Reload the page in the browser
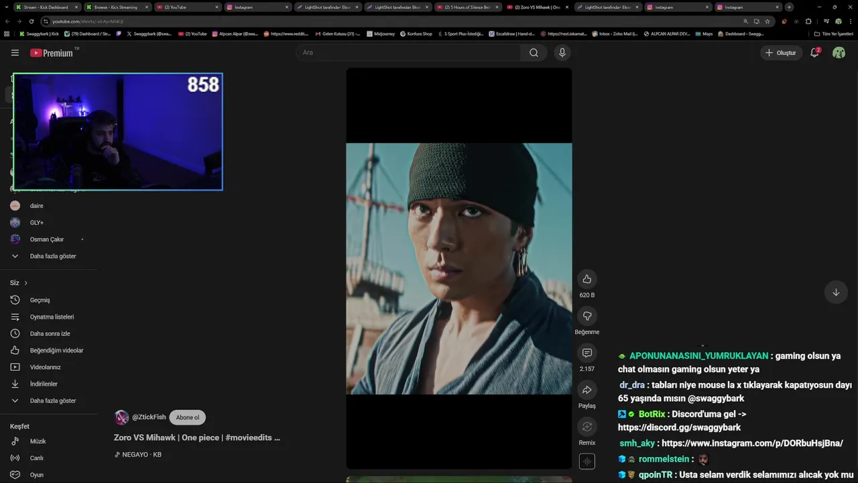858x483 pixels. point(32,21)
